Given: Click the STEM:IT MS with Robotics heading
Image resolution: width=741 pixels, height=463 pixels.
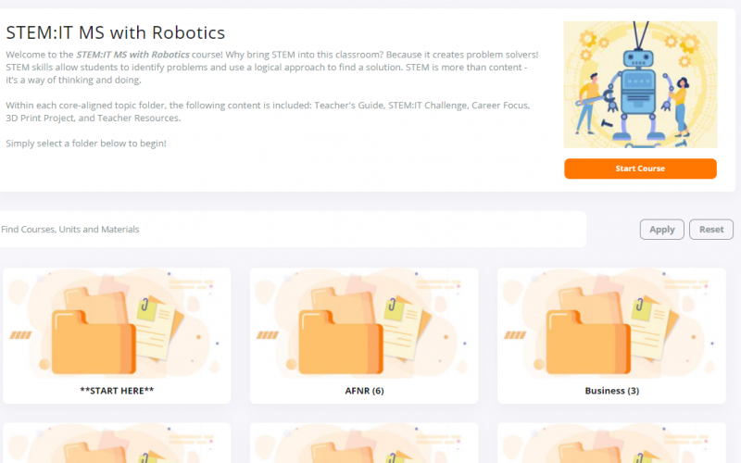Looking at the screenshot, I should [x=115, y=32].
